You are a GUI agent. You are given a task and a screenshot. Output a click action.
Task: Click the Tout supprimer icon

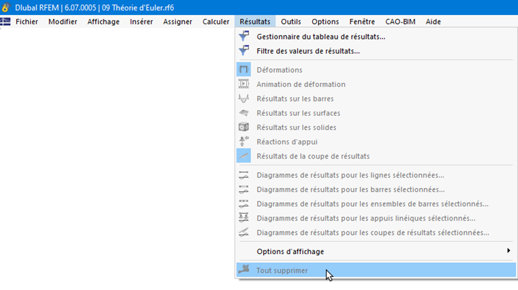coord(244,270)
